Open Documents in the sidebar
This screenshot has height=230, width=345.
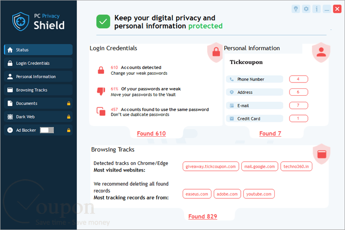click(x=38, y=103)
